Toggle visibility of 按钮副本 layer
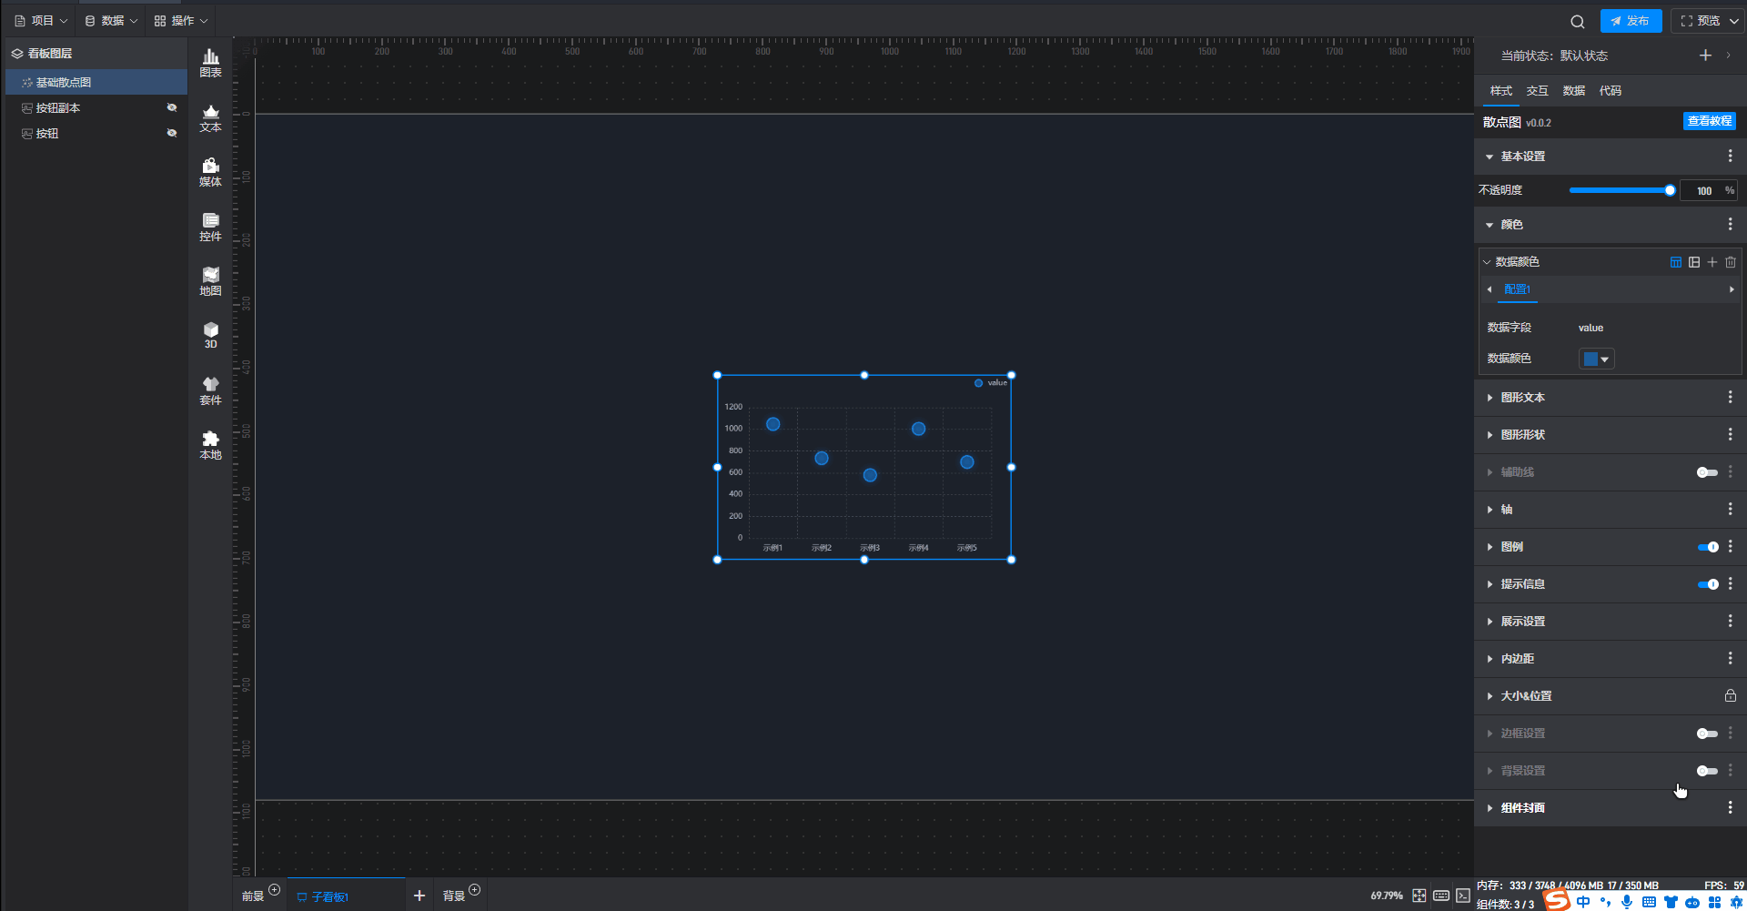Image resolution: width=1747 pixels, height=911 pixels. 171,107
